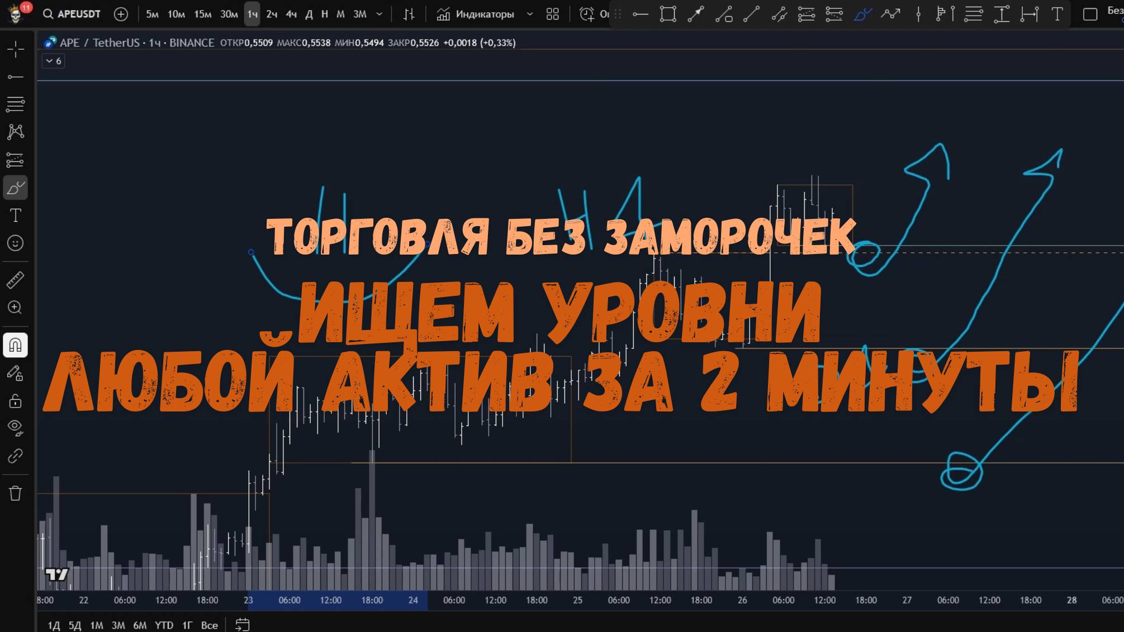Open the emoji icons tool
Viewport: 1124px width, 632px height.
tap(16, 243)
